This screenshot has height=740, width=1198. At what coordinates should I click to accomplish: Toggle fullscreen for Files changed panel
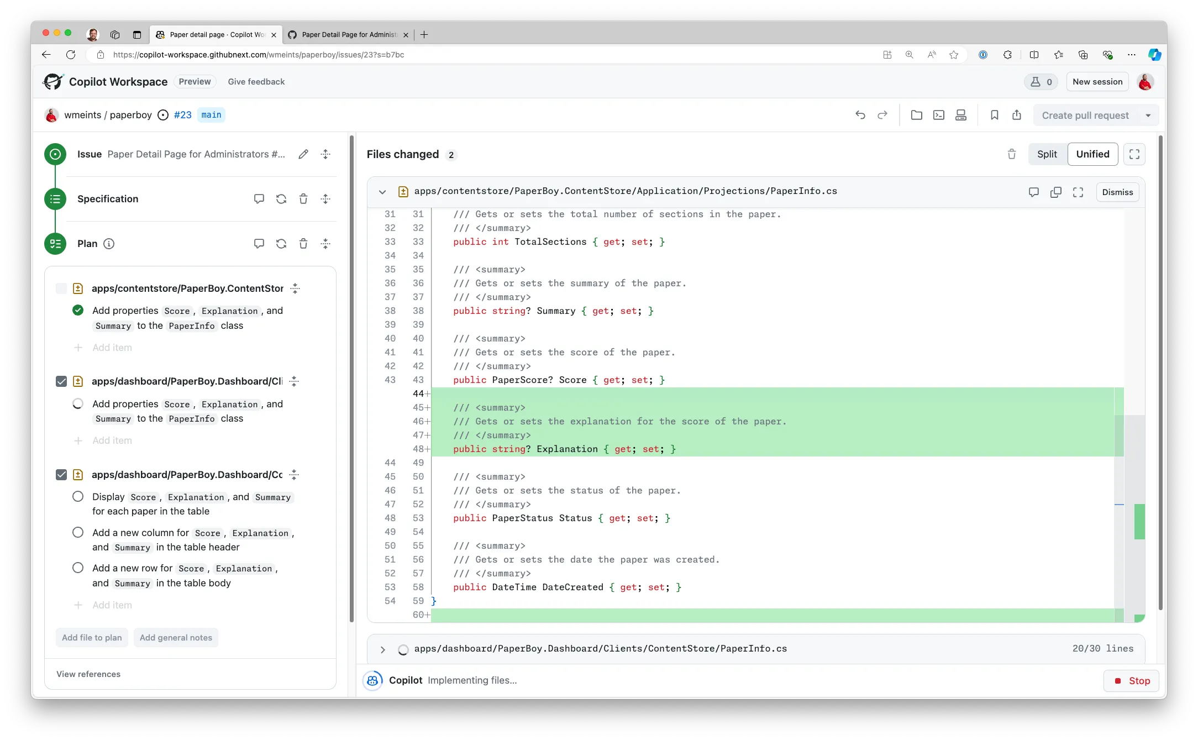[x=1134, y=154]
